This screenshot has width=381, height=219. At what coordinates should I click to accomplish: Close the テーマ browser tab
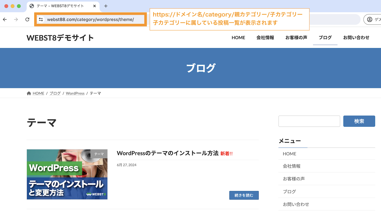click(94, 6)
